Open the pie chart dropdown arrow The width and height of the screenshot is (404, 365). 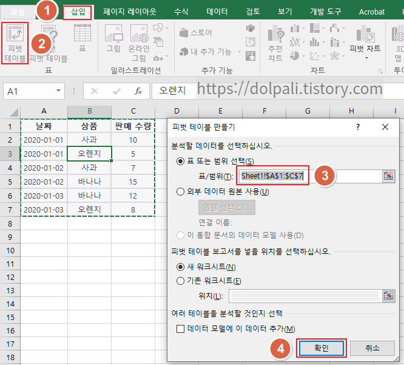pos(303,56)
